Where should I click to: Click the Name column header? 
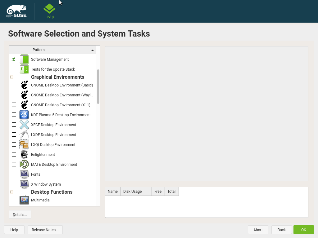pos(113,191)
